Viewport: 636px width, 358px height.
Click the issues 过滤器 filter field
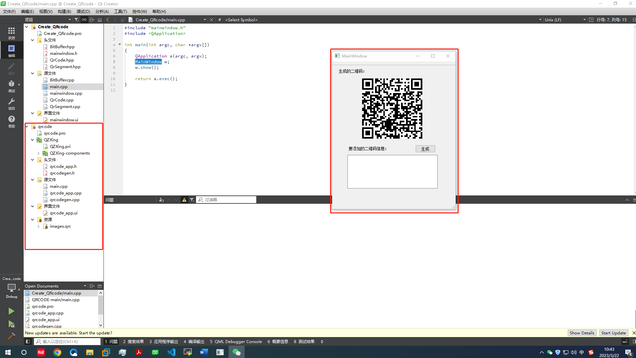point(226,200)
